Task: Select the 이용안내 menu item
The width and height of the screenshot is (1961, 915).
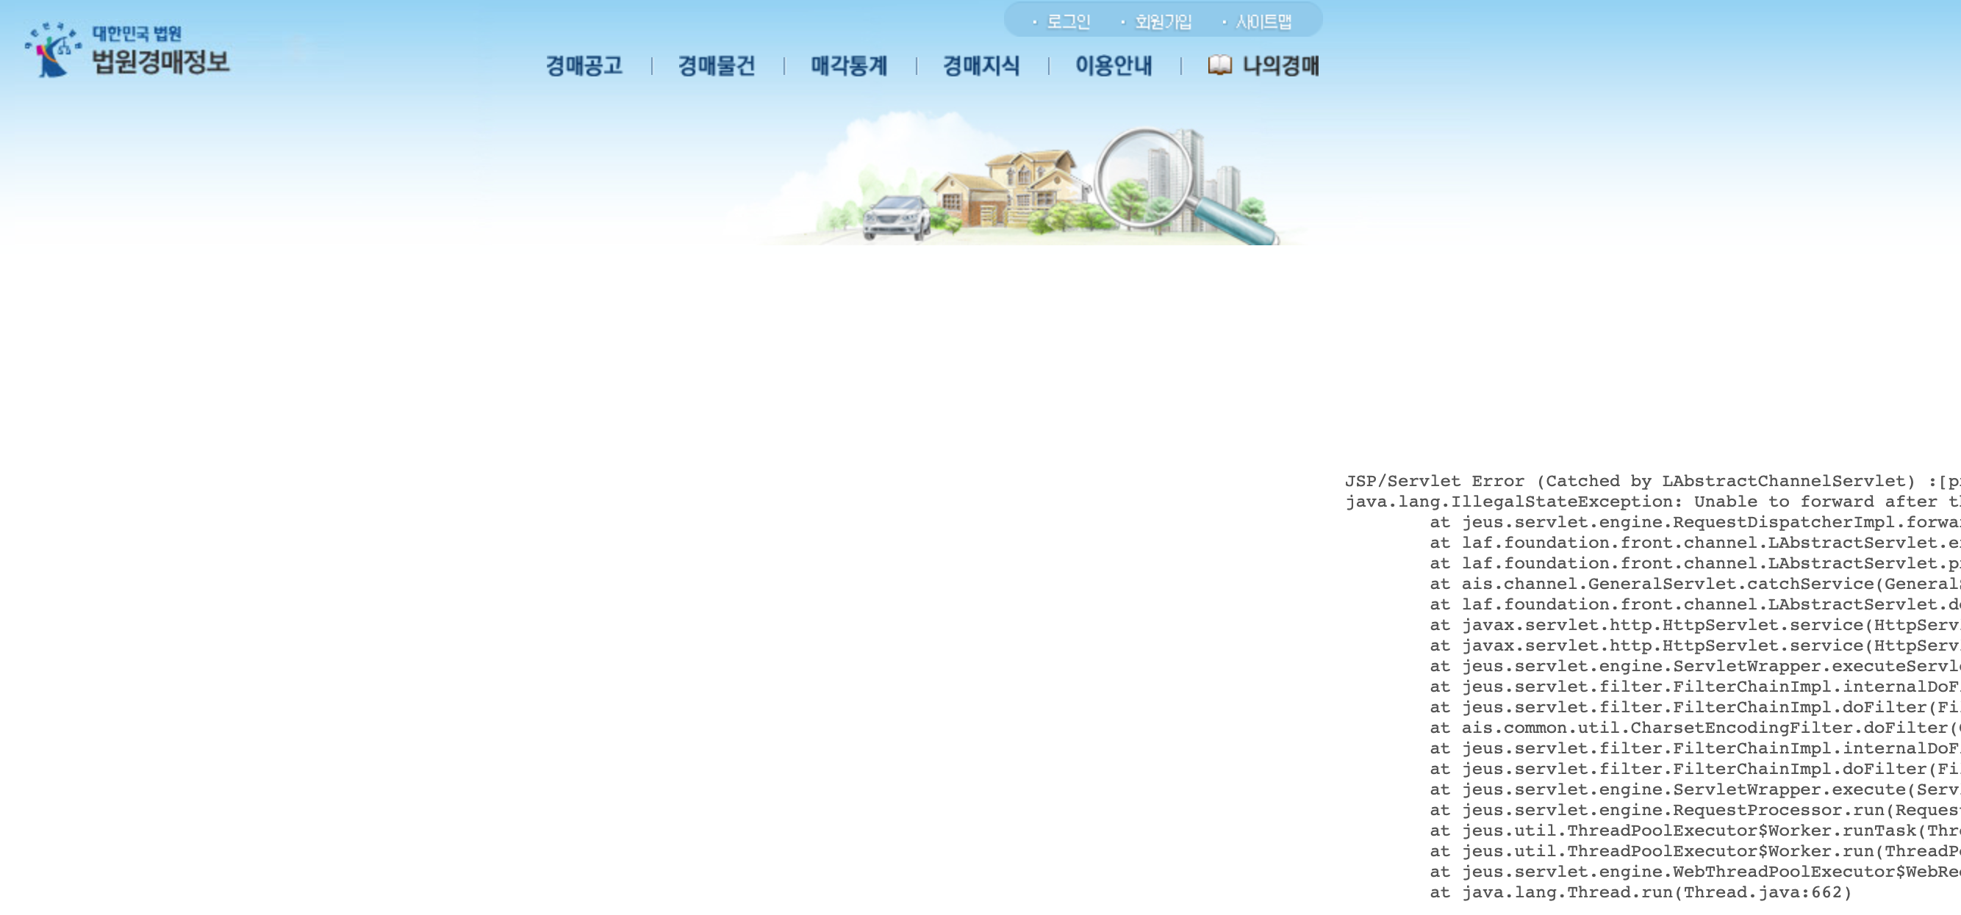Action: tap(1114, 66)
